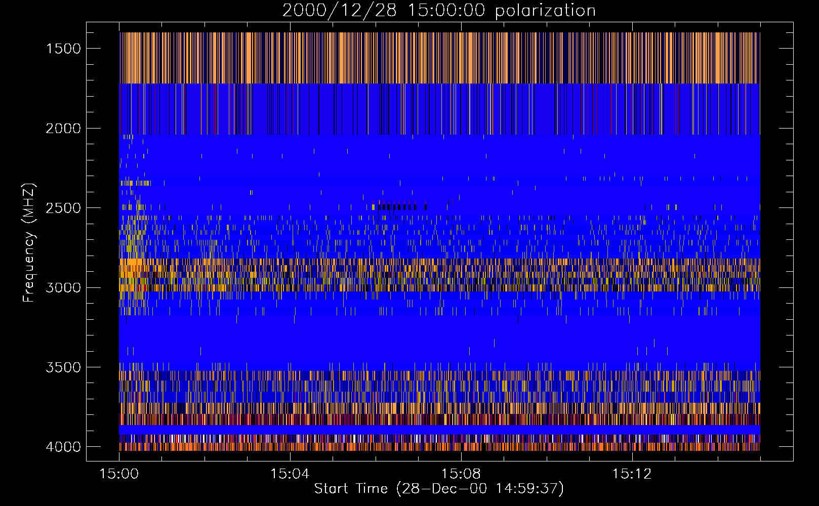Click the 15:08 time axis label
Image resolution: width=819 pixels, height=506 pixels.
[x=461, y=474]
